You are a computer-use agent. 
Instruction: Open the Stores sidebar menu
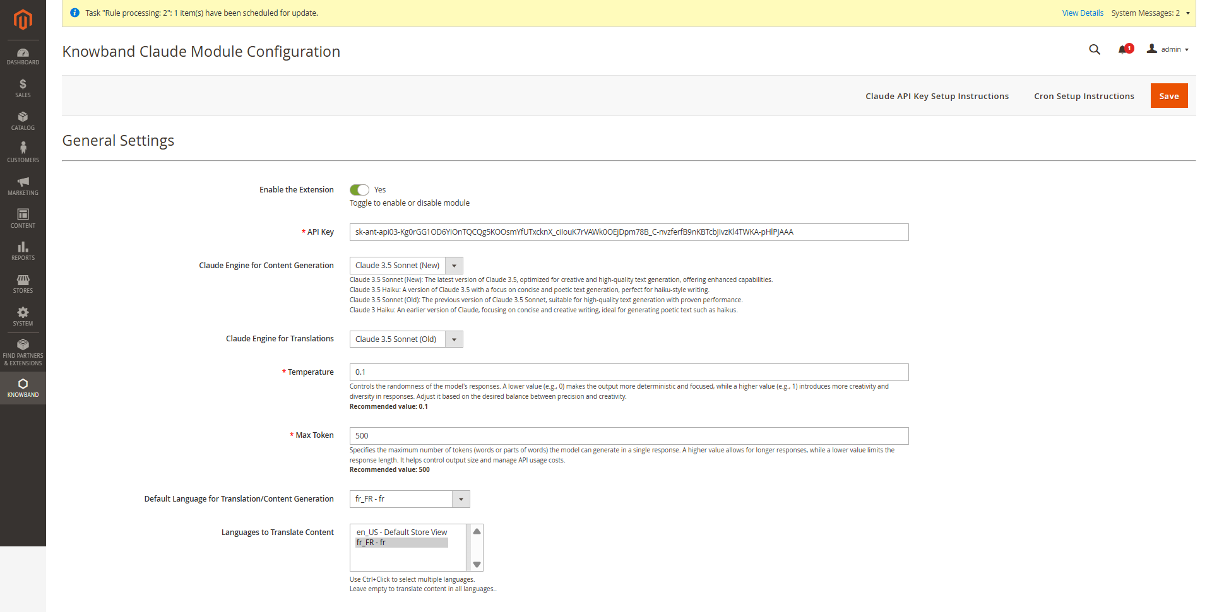tap(23, 284)
